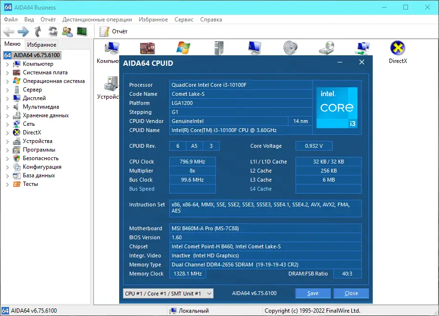This screenshot has height=316, width=439.
Task: Click the Processor value QuadCore Intel Core i3-10100F
Action: [241, 85]
